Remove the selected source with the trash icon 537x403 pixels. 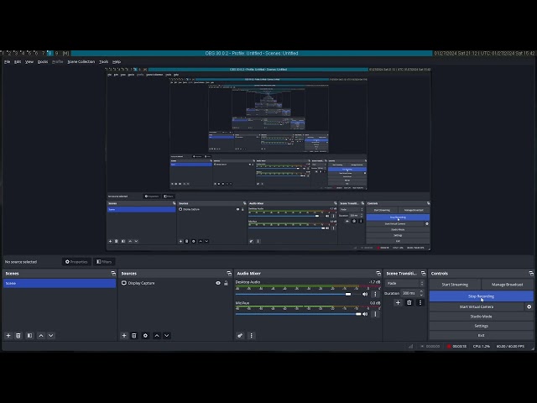pyautogui.click(x=134, y=336)
